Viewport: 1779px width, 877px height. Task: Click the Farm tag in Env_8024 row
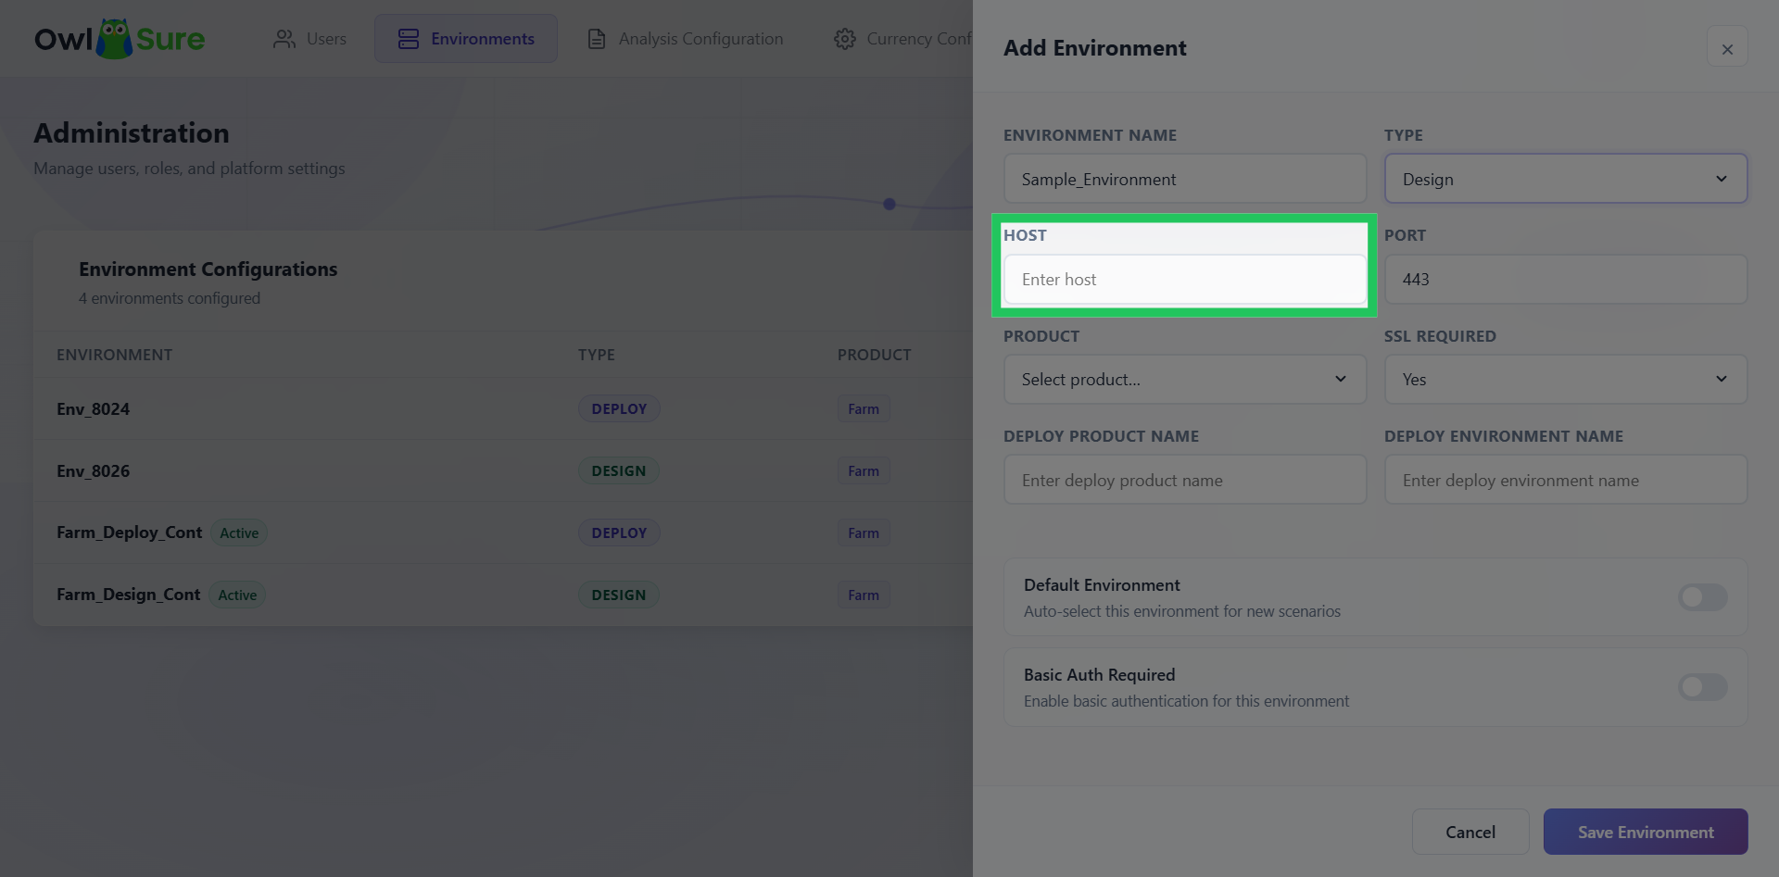864,408
